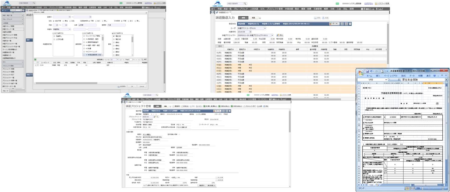The width and height of the screenshot is (450, 192).
Task: Tick checkbox on result row D199
Action: click(x=38, y=65)
